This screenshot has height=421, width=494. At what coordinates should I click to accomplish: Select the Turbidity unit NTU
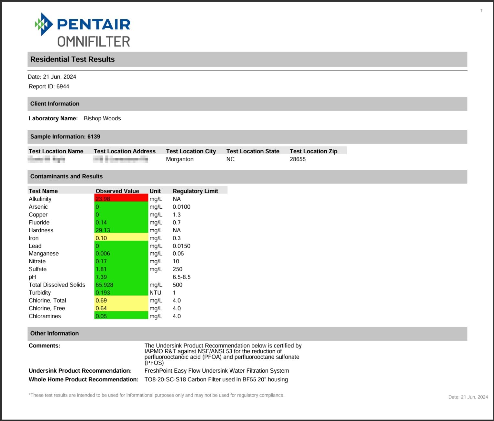(155, 293)
